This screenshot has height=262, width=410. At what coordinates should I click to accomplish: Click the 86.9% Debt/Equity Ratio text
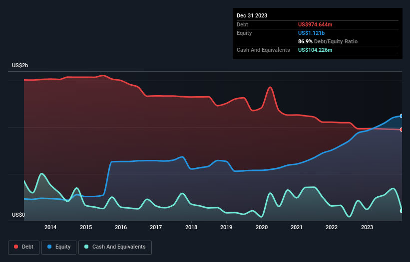pyautogui.click(x=328, y=41)
